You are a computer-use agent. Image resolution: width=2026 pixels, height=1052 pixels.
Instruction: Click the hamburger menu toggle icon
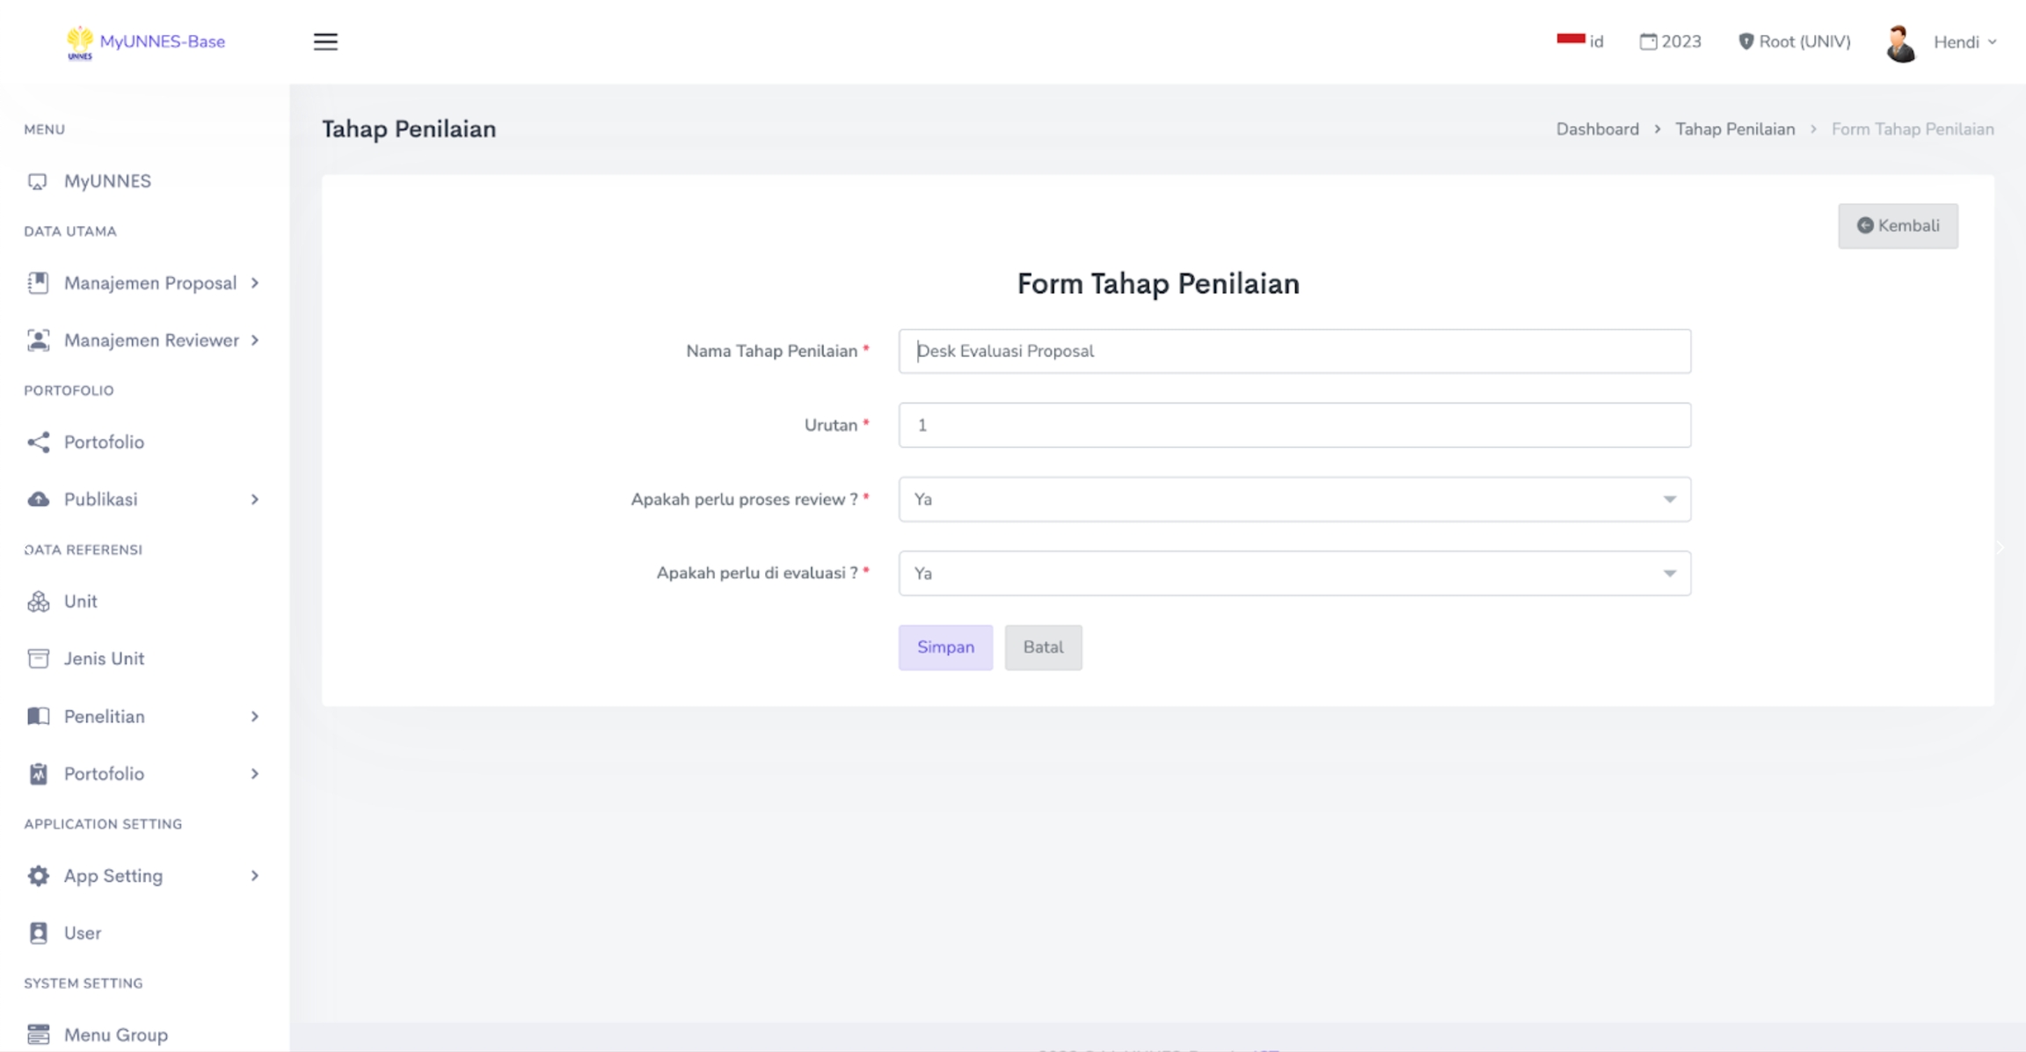(325, 41)
